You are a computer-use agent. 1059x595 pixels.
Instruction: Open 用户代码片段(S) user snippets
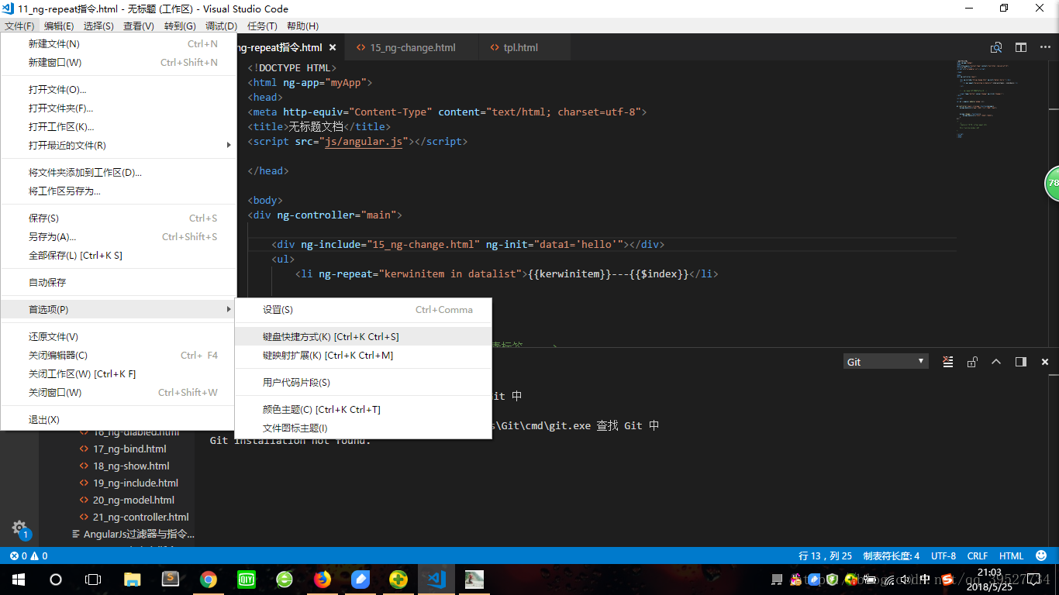363,383
